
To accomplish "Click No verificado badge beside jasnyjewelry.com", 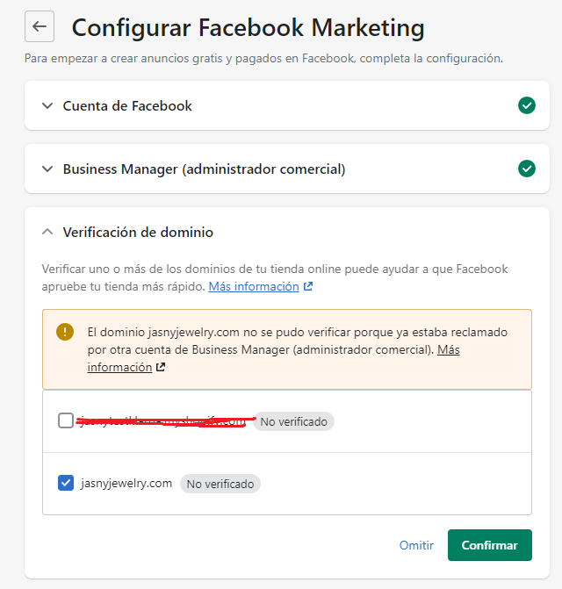I will pos(220,484).
